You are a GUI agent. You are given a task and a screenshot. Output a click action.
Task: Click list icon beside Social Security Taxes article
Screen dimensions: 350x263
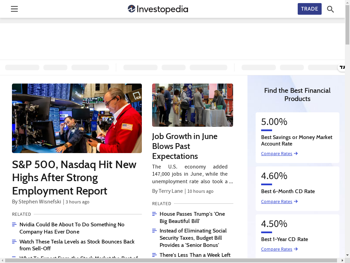tap(154, 231)
